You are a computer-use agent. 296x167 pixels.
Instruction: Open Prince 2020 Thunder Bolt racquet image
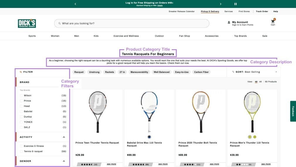[x=201, y=112]
